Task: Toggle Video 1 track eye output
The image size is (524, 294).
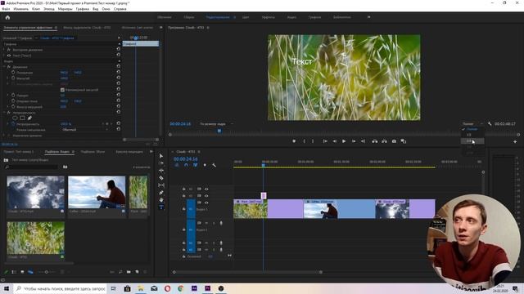Action: [x=206, y=203]
